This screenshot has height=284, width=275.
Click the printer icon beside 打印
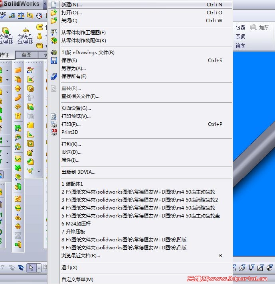click(54, 124)
